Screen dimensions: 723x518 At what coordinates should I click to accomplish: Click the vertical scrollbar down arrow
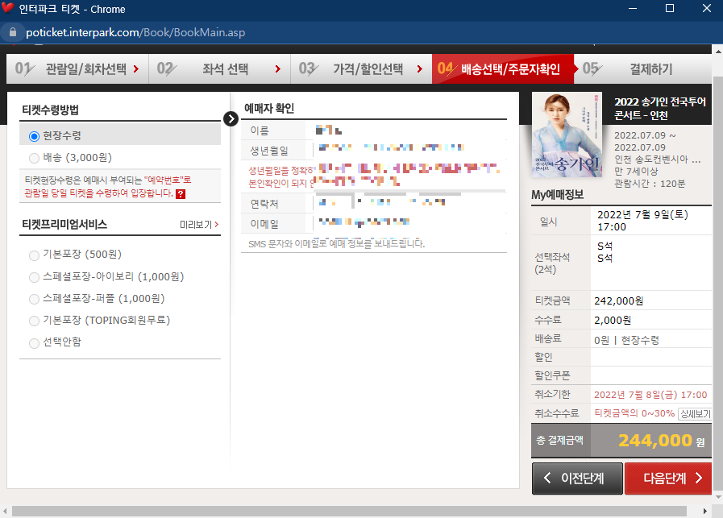click(718, 497)
